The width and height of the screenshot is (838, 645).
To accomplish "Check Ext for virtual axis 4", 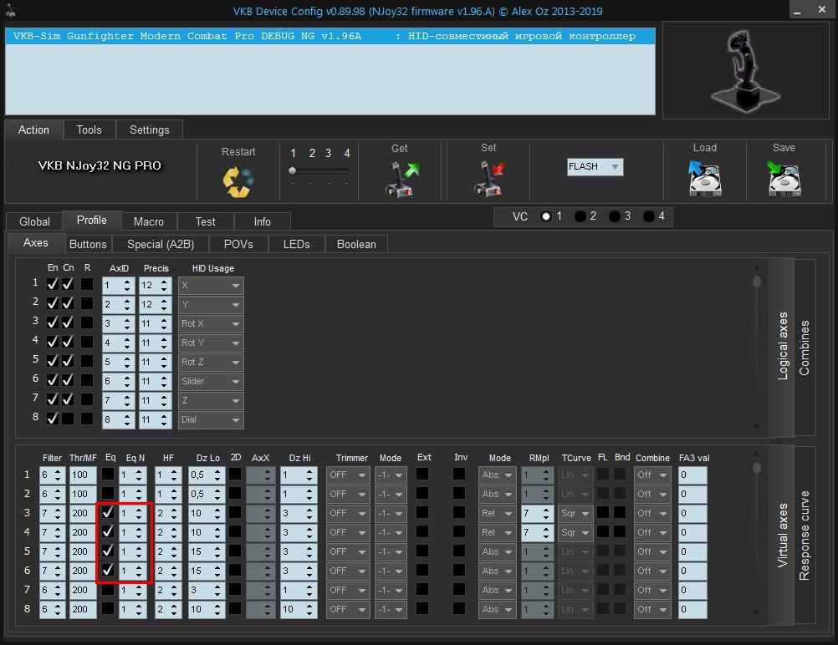I will pyautogui.click(x=422, y=532).
